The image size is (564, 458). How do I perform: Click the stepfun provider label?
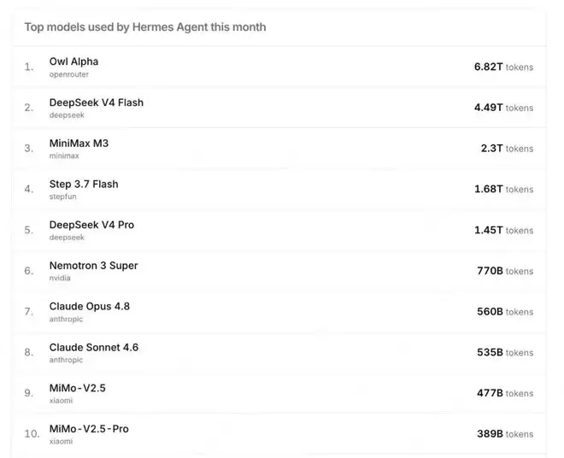coord(63,197)
